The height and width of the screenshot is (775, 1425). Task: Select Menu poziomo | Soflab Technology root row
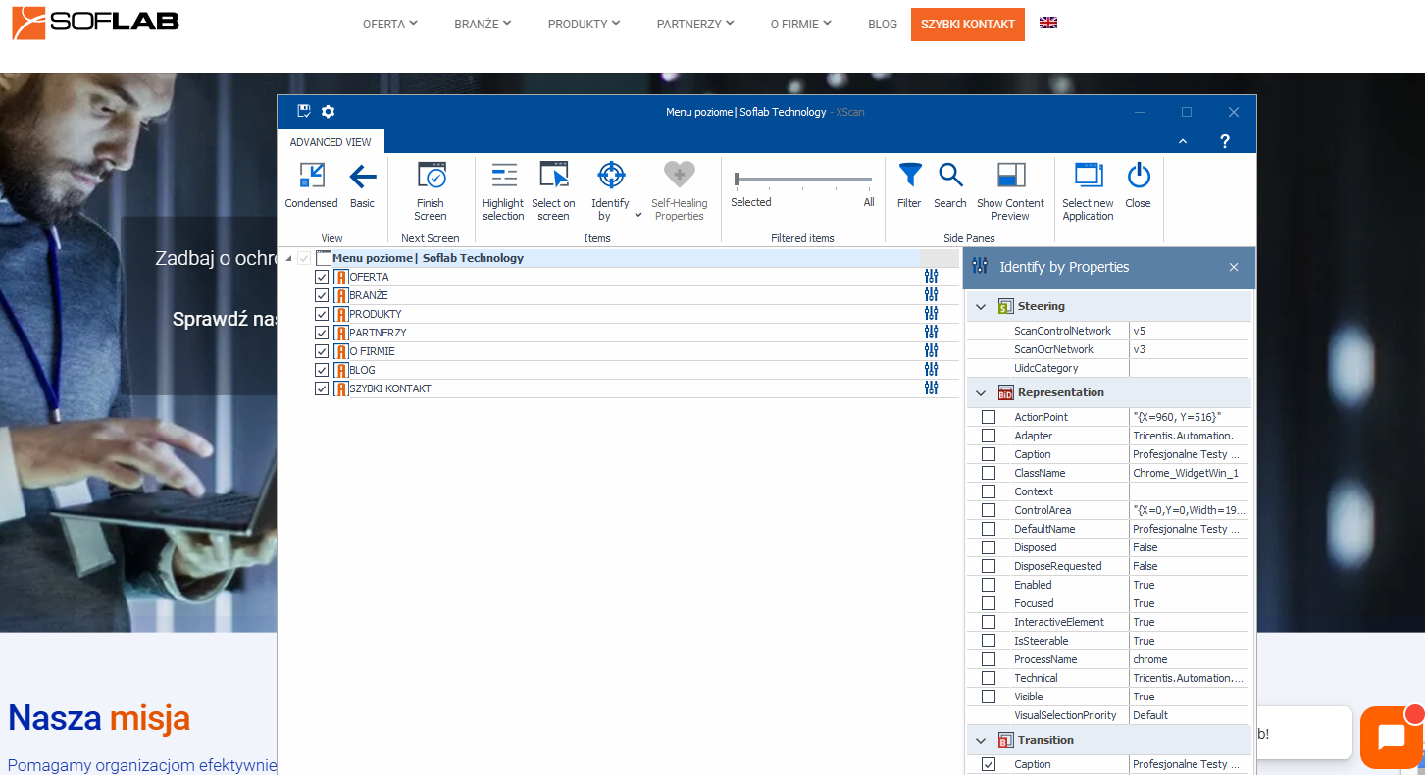pyautogui.click(x=618, y=258)
